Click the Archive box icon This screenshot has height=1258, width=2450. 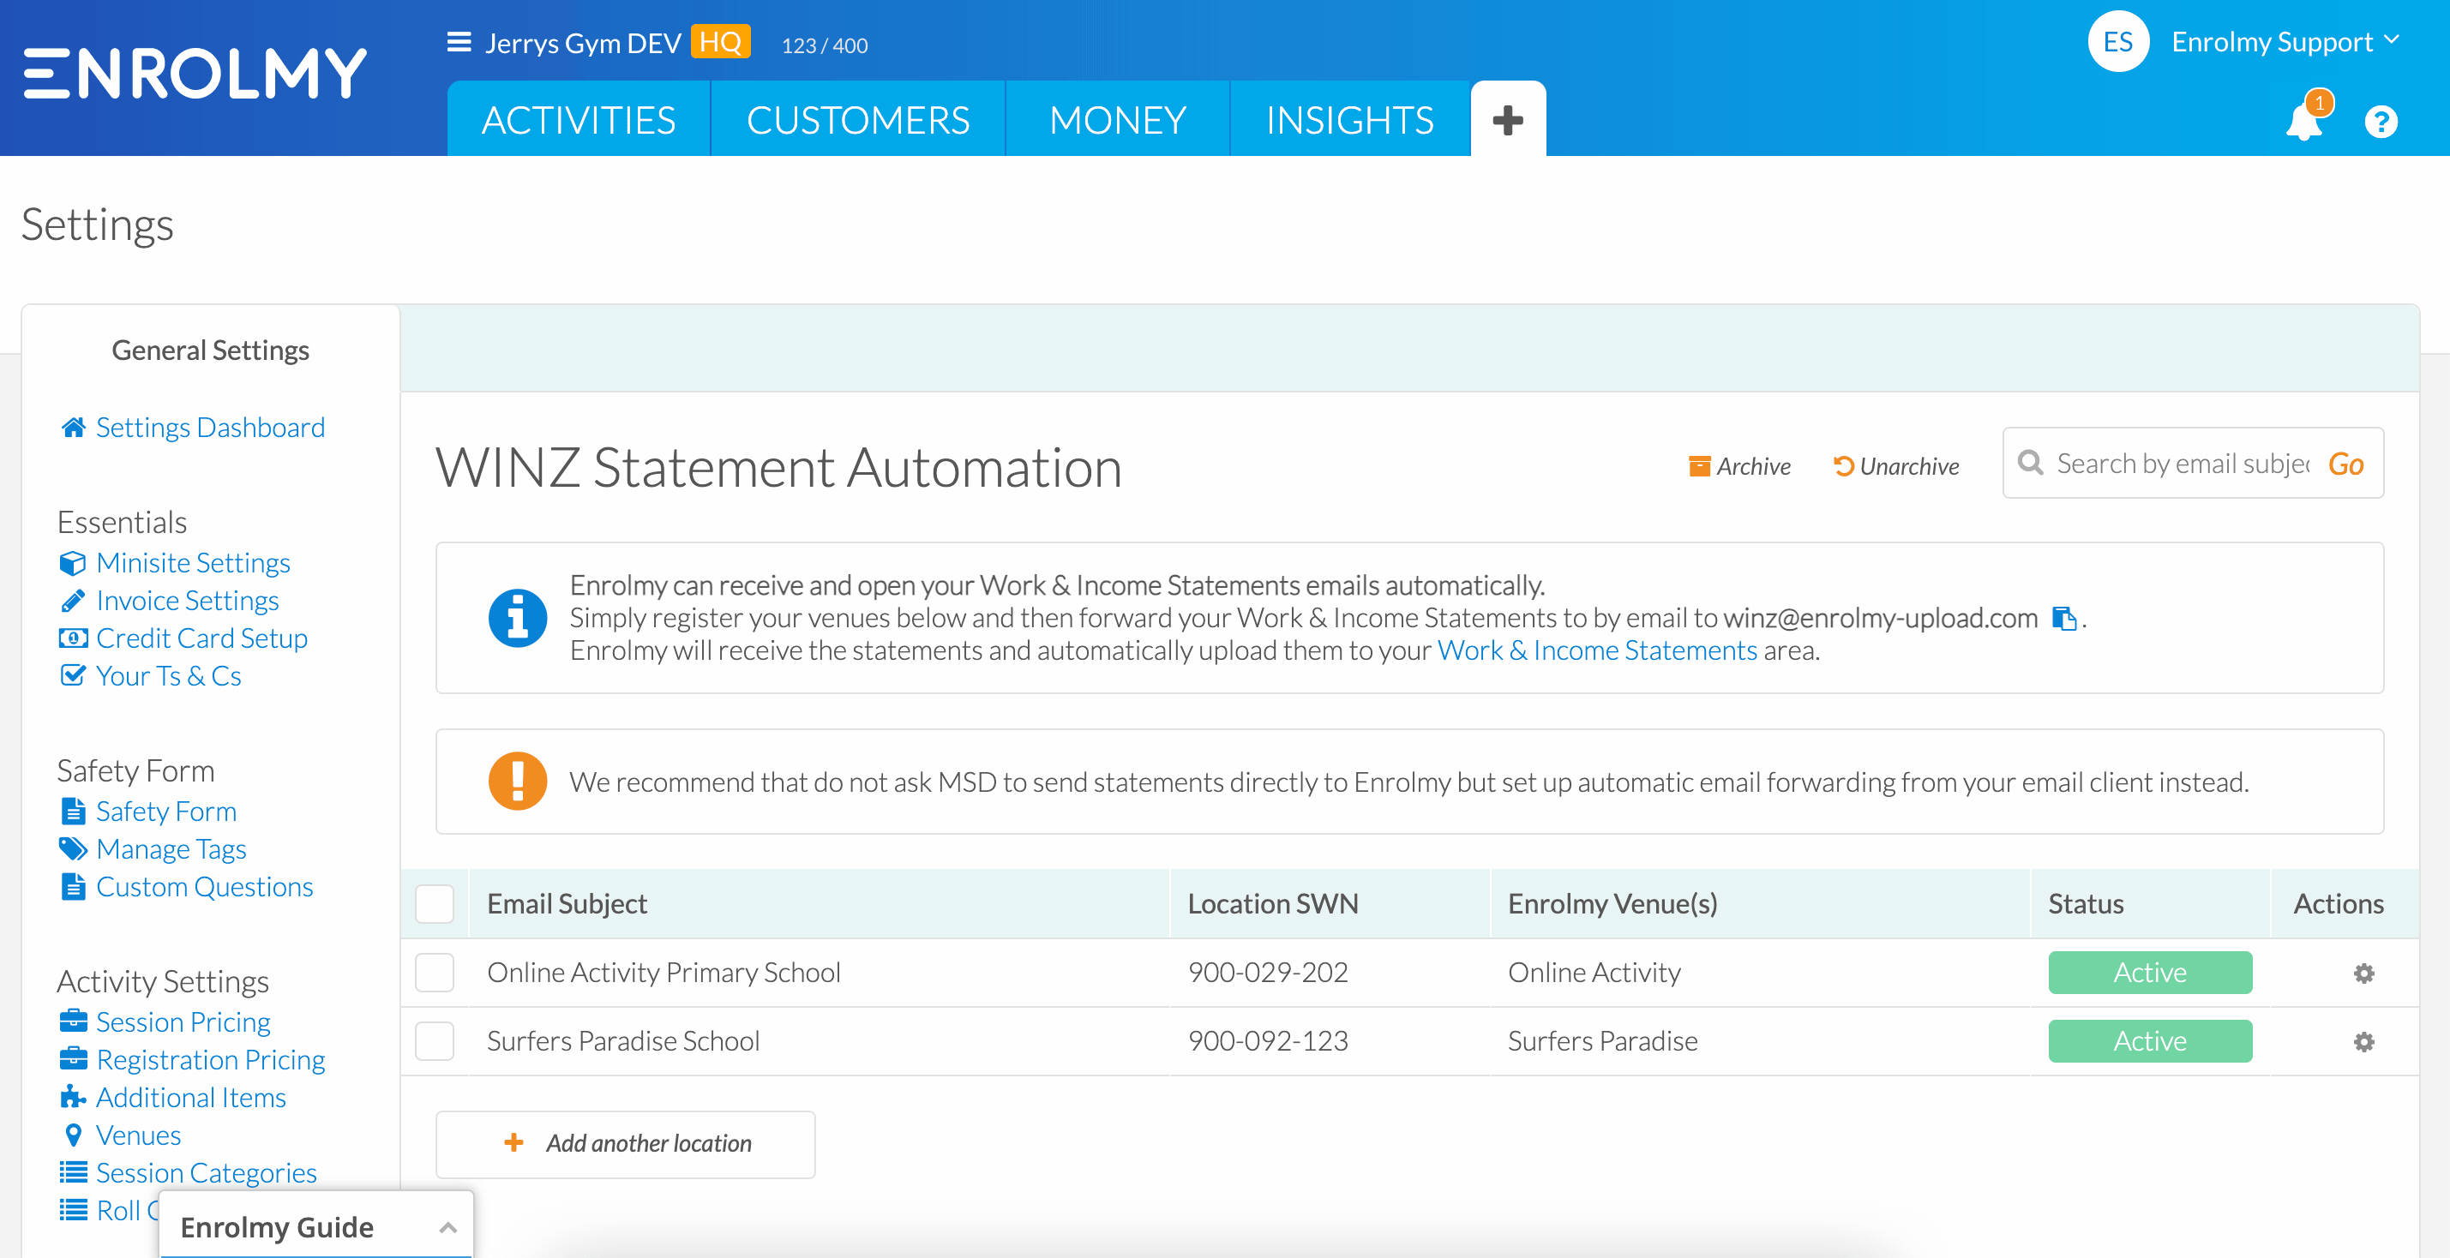[1699, 466]
